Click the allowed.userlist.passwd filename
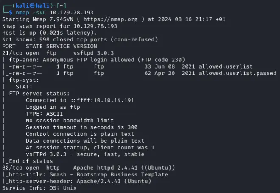This screenshot has width=280, height=193. pyautogui.click(x=238, y=73)
